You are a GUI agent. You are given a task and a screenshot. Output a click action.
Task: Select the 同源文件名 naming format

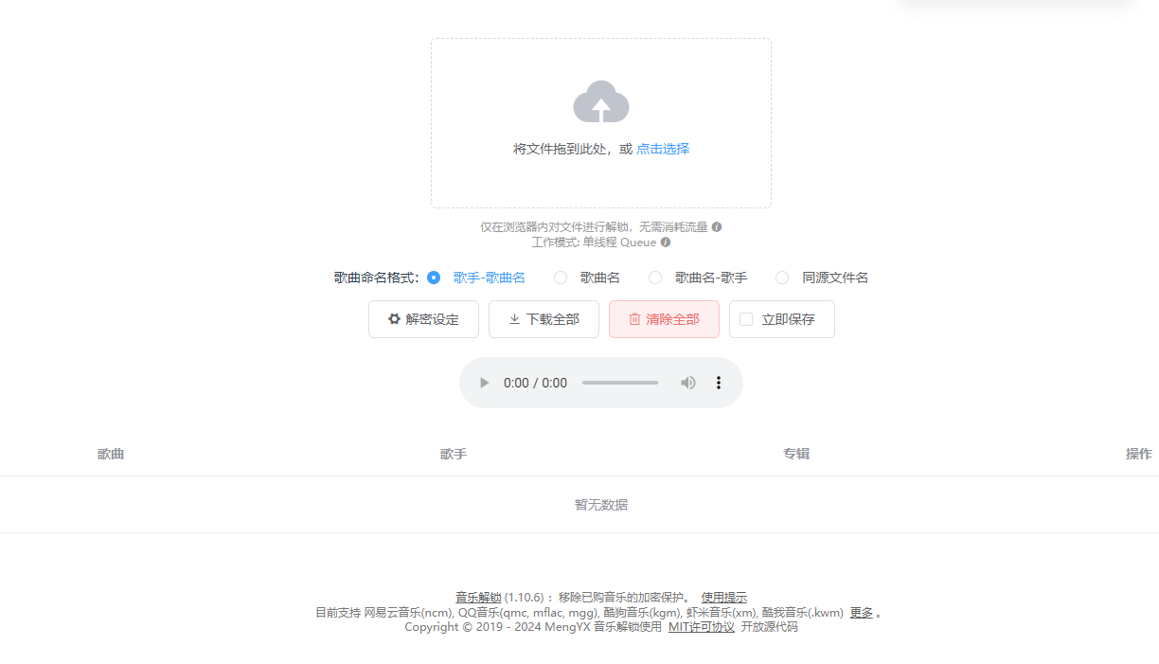[x=782, y=278]
